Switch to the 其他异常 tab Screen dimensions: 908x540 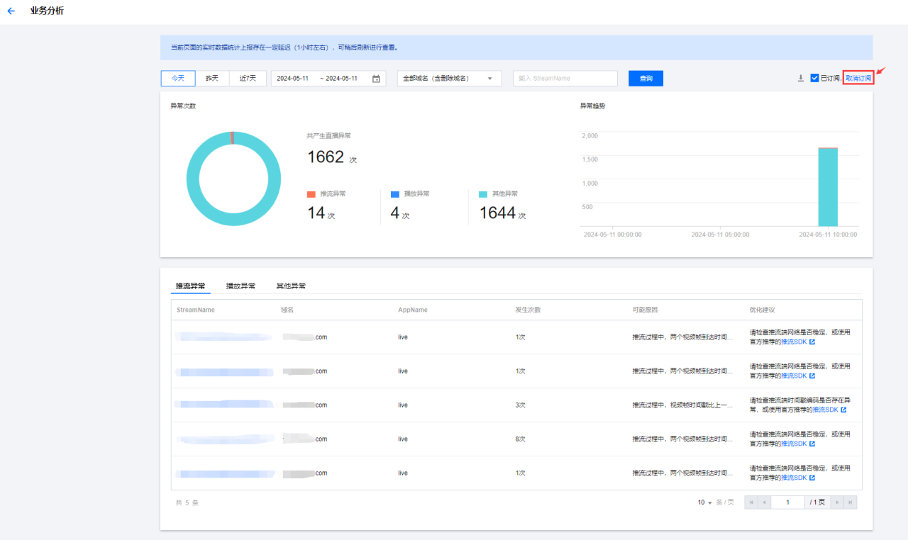(291, 286)
